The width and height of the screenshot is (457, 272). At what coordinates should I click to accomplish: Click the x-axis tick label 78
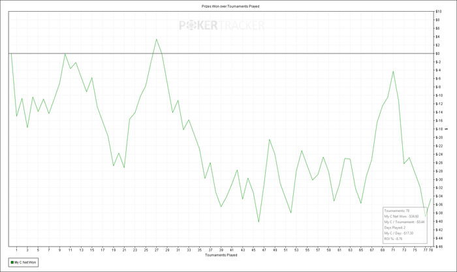point(431,250)
